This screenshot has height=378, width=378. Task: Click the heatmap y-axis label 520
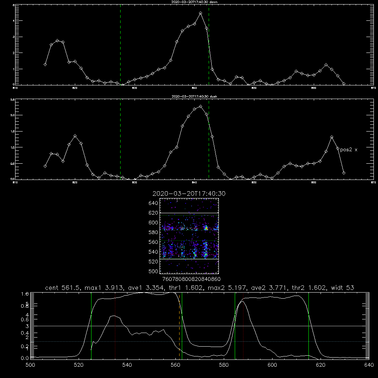tap(153, 261)
